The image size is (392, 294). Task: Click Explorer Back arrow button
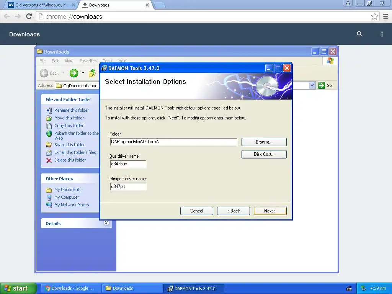click(49, 73)
